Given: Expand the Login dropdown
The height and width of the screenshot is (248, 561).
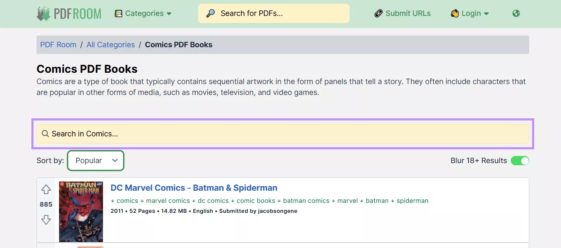Looking at the screenshot, I should click(x=470, y=13).
